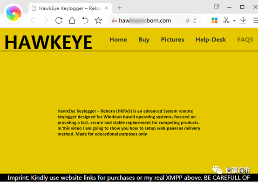The image size is (258, 182).
Task: Open the Home navigation link
Action: coord(118,39)
